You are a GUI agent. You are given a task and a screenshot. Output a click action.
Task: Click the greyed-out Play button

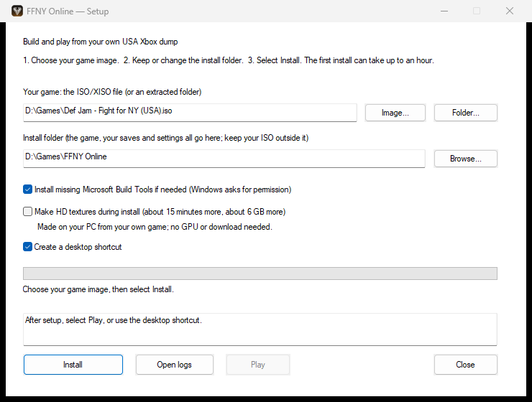pos(258,365)
